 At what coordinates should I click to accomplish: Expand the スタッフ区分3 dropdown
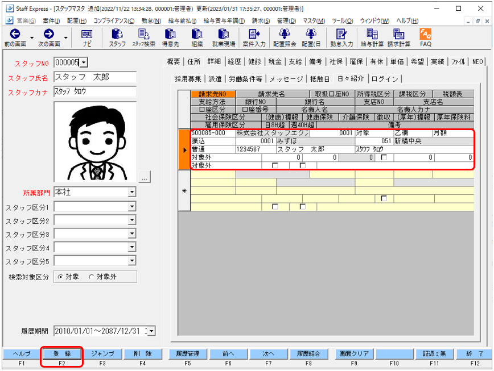(x=132, y=234)
